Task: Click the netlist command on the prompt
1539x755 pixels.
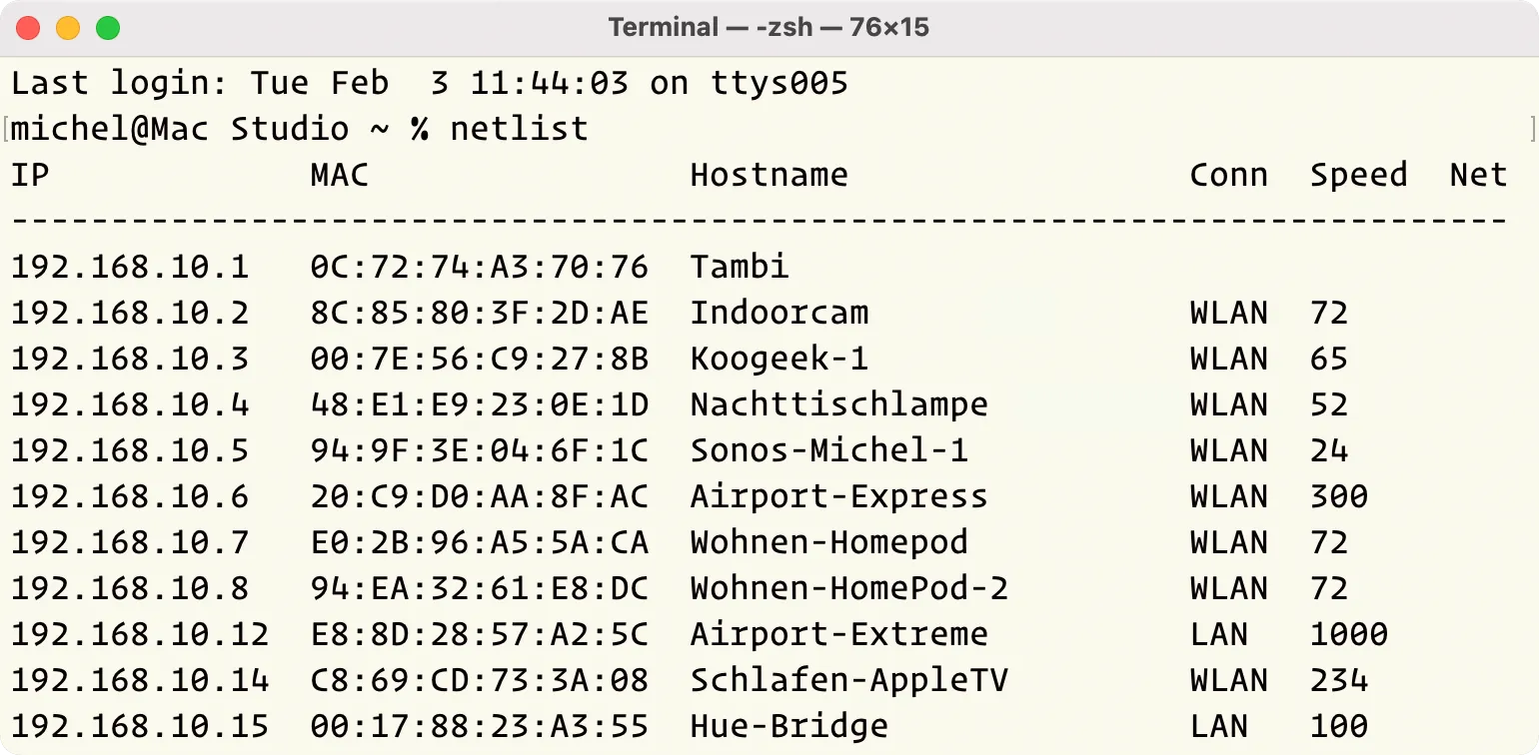Action: (x=519, y=129)
